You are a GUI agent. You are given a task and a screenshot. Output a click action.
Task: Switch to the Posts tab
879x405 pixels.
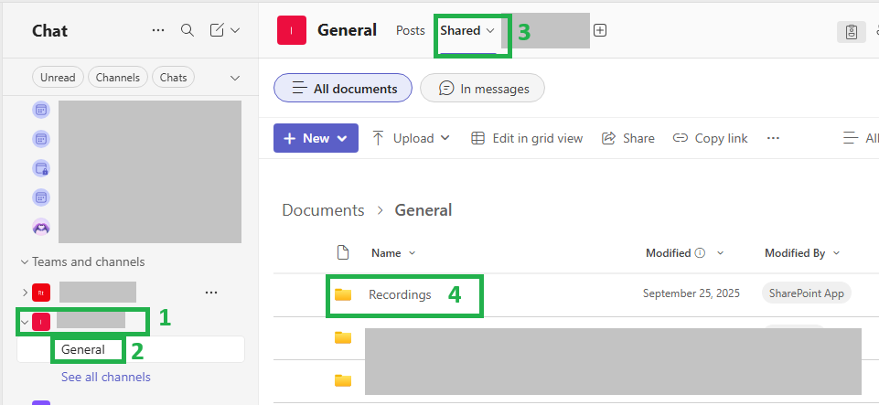coord(411,30)
